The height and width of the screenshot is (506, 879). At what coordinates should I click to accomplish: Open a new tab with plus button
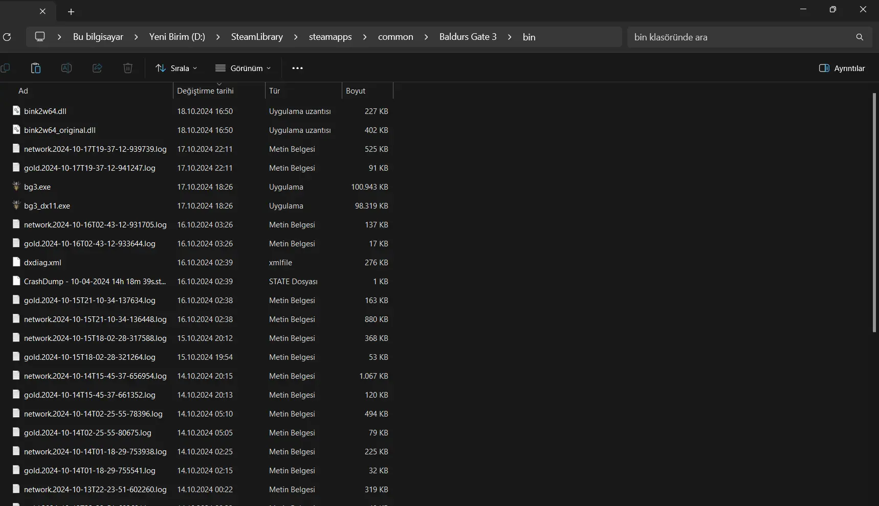[71, 11]
